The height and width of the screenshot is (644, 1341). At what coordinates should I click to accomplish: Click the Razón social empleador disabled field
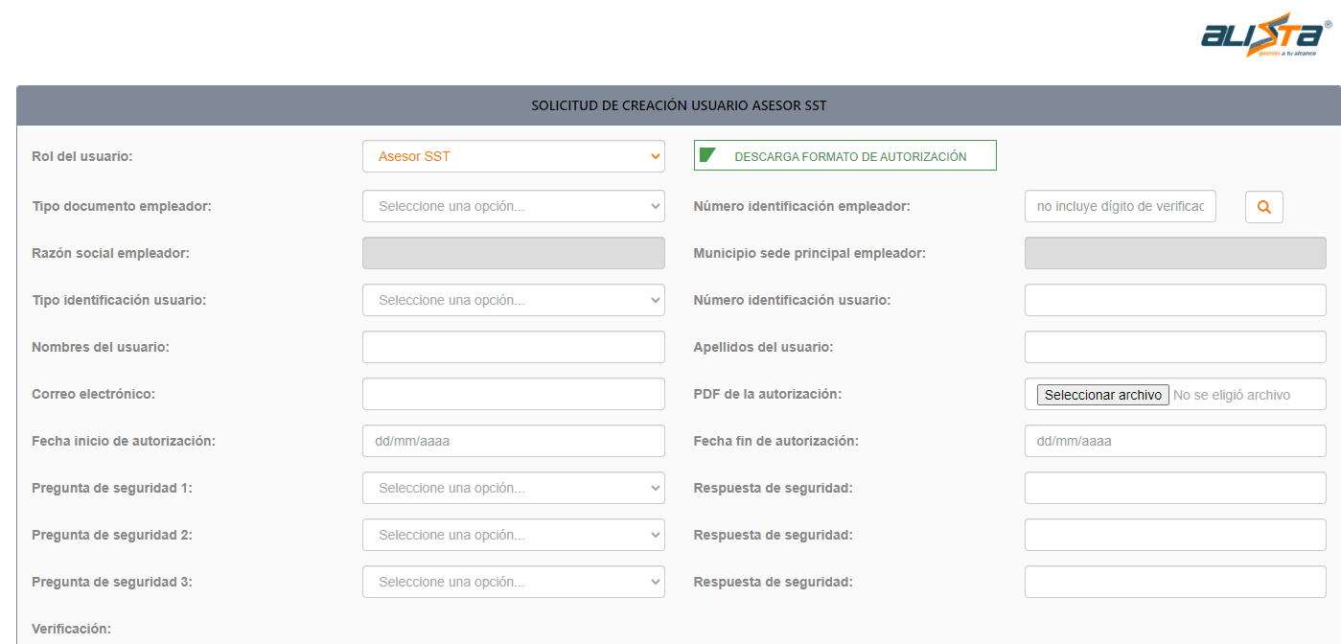(x=513, y=253)
